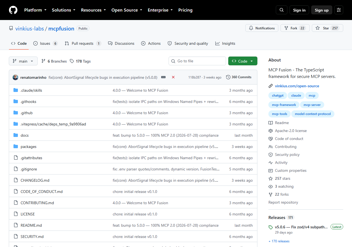Switch to the Pull requests tab
The image size is (352, 247).
pos(83,43)
